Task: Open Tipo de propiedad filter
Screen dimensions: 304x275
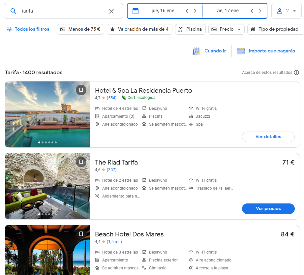Action: (x=275, y=29)
